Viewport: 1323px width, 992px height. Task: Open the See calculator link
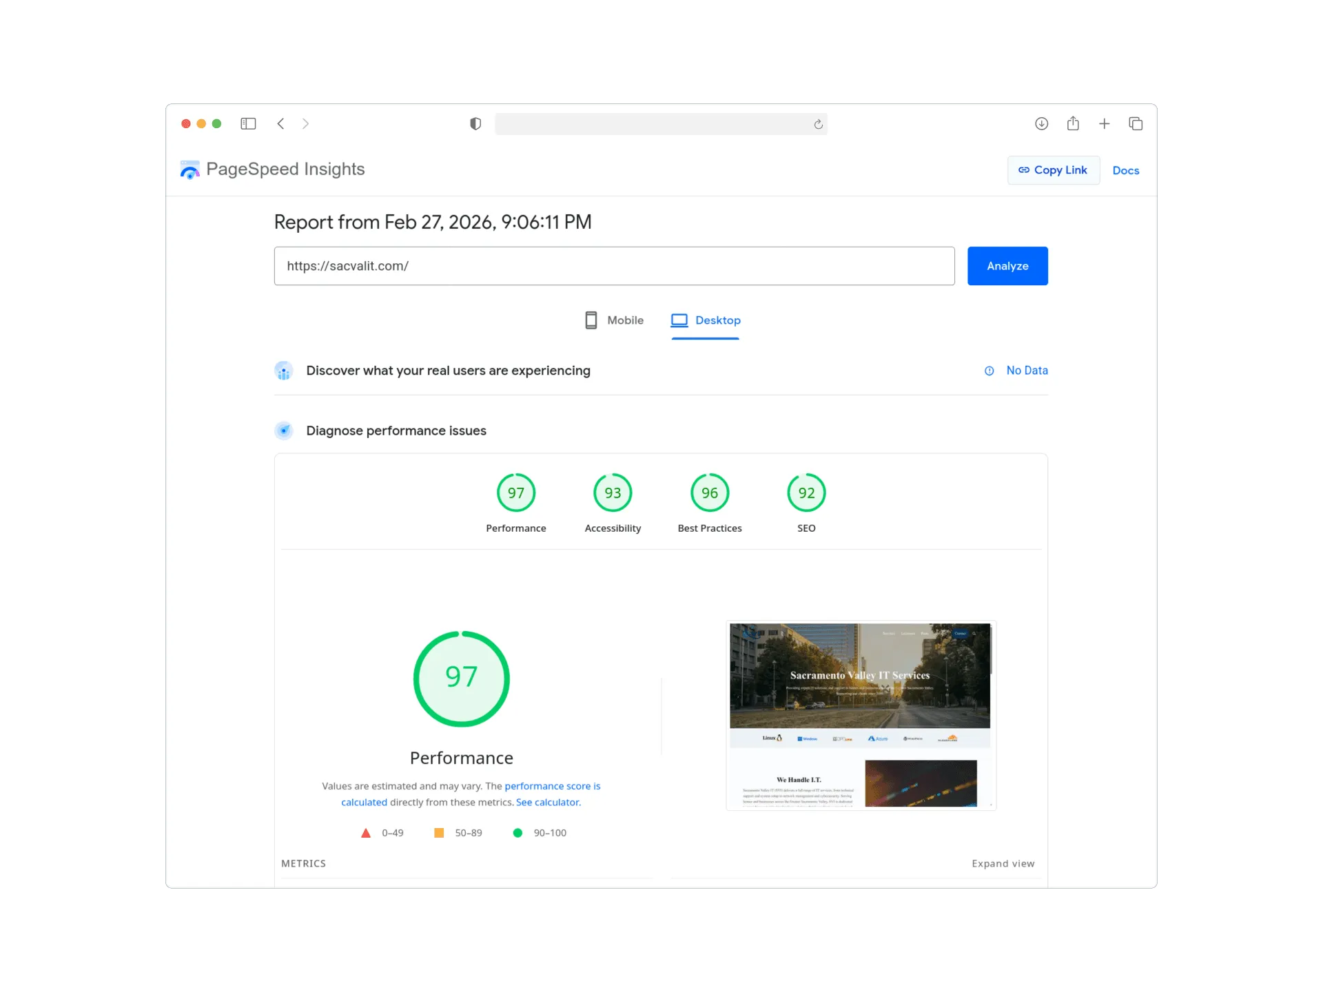tap(548, 803)
